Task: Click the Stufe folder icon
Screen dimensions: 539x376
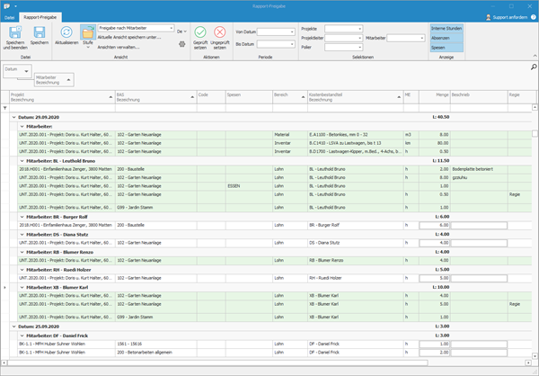Action: click(x=88, y=32)
